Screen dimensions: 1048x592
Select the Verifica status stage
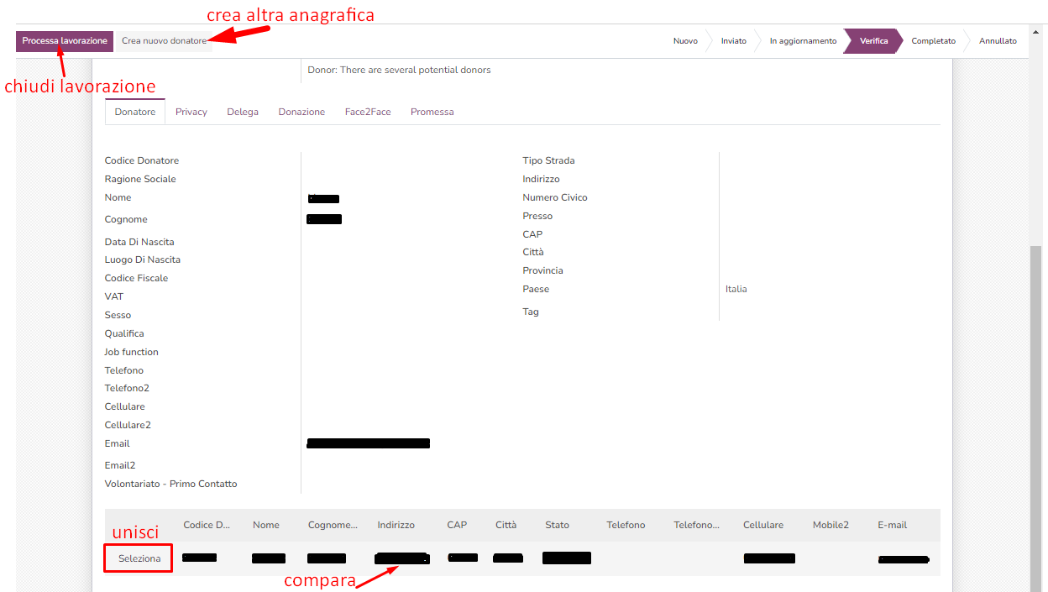873,41
